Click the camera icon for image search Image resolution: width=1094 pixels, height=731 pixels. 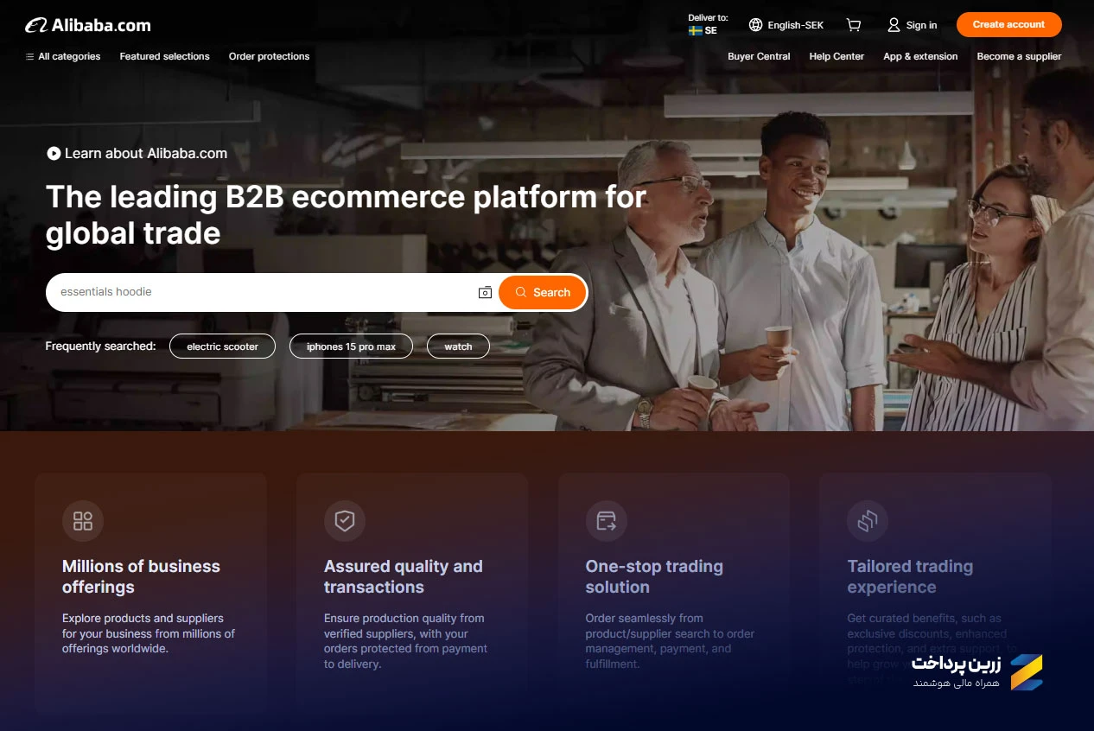484,292
